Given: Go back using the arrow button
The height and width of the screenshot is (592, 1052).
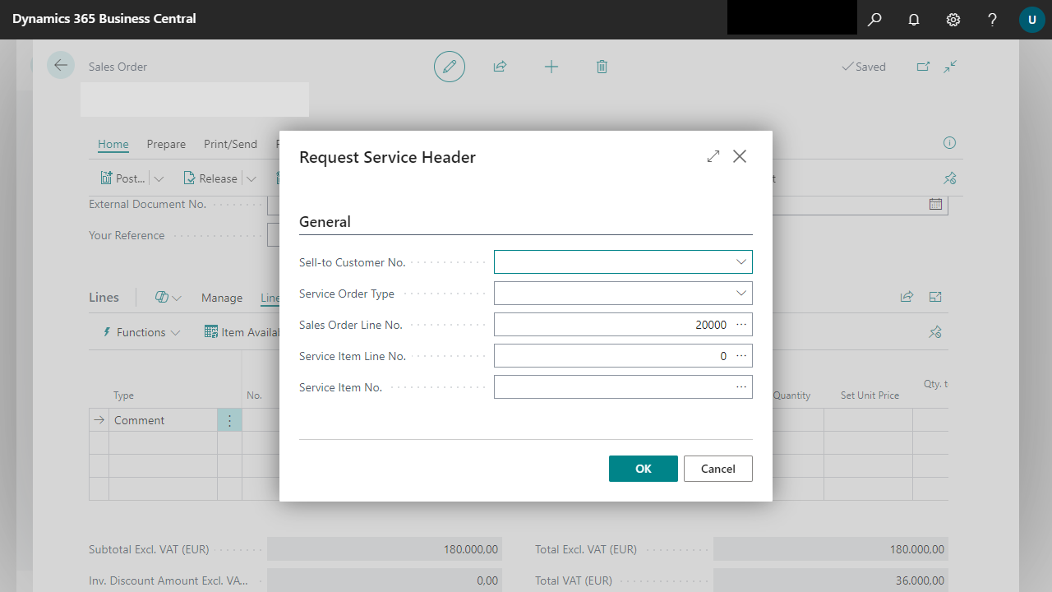Looking at the screenshot, I should point(61,66).
